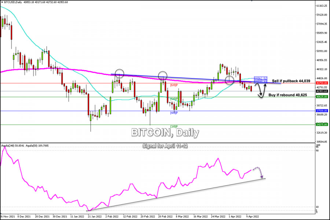Viewport: 330px width, 220px height.
Task: Click the 30584.85 price axis label
Action: 322,142
